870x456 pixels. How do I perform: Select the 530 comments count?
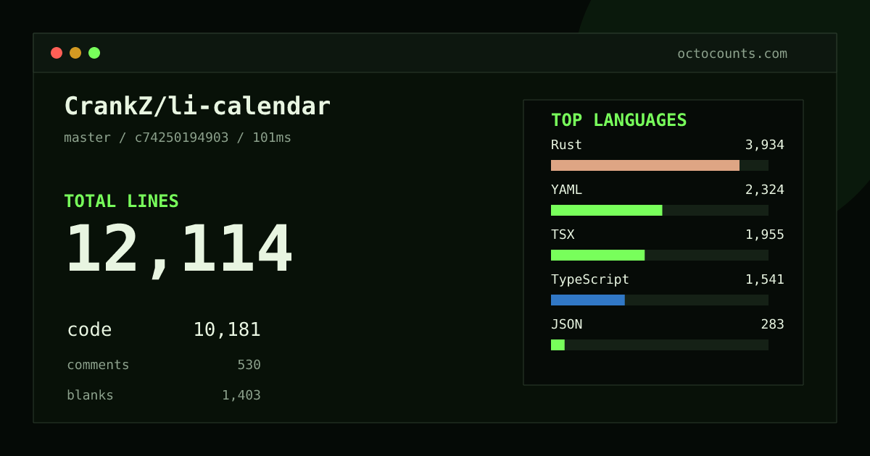249,365
